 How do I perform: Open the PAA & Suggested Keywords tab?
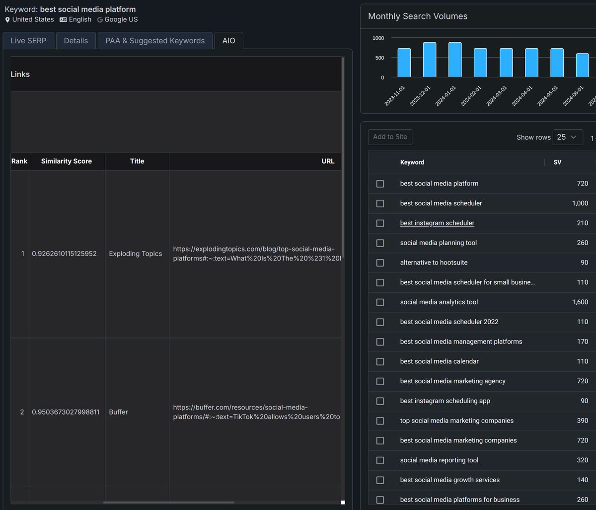point(155,41)
